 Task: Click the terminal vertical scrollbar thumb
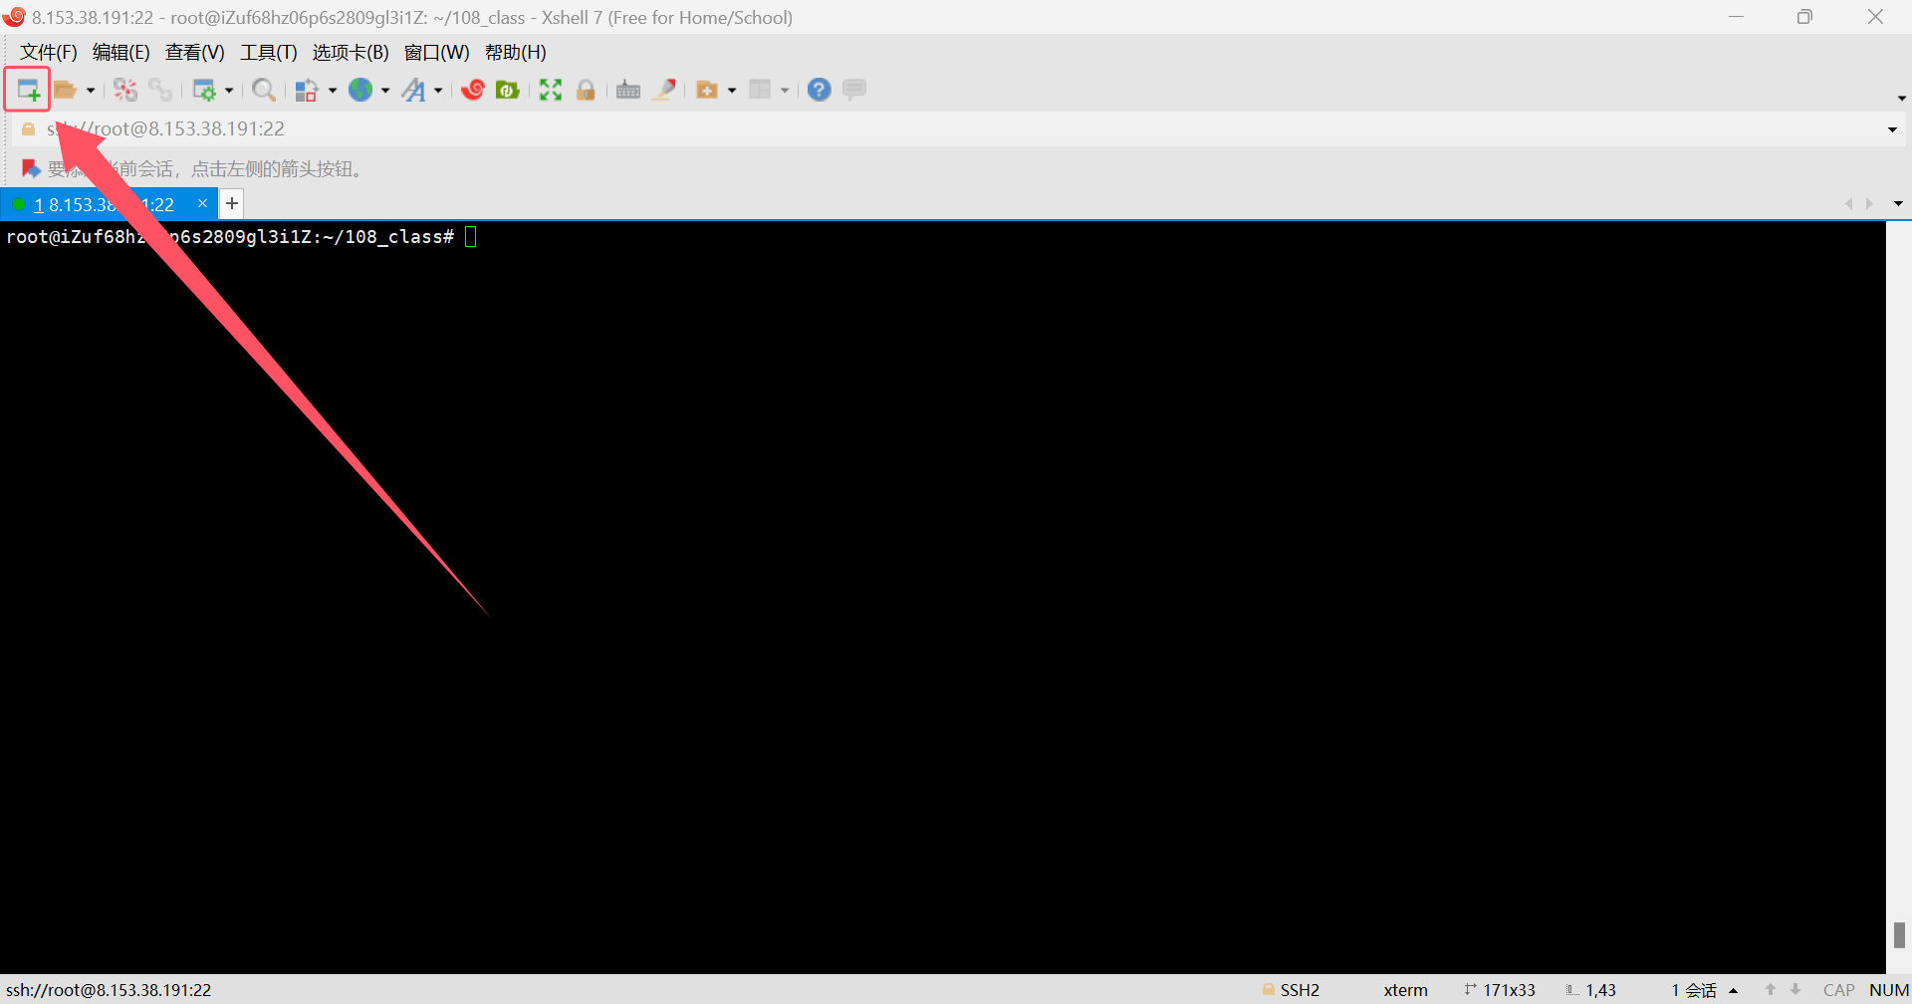point(1899,934)
